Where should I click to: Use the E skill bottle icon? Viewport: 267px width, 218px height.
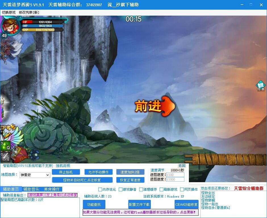[x=5, y=157]
